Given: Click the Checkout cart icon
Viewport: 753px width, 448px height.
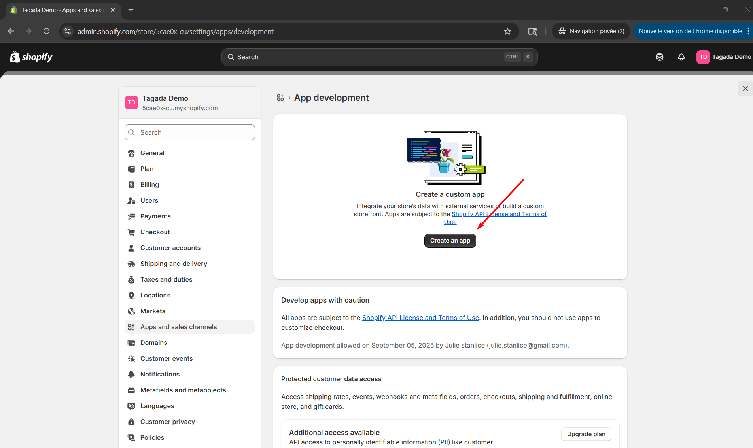Looking at the screenshot, I should tap(131, 232).
